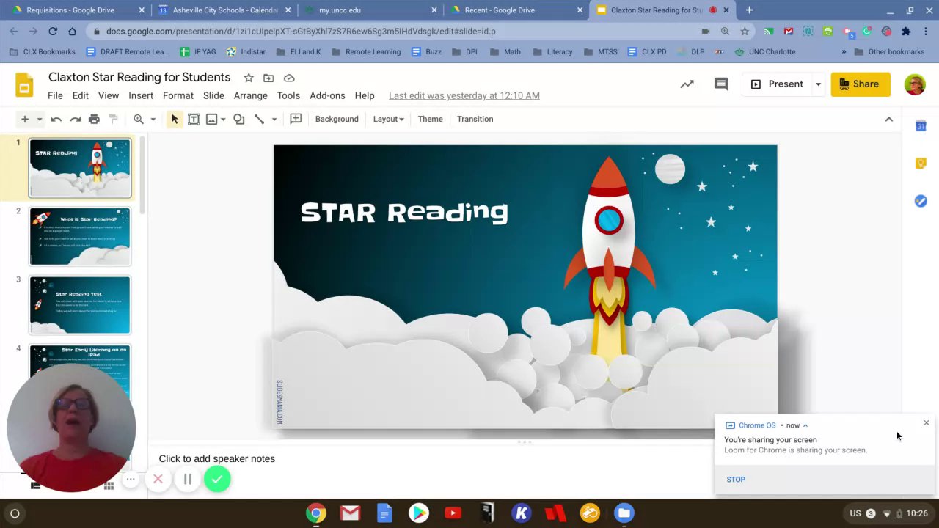The width and height of the screenshot is (939, 528).
Task: Open Google Keep side panel icon
Action: pos(921,164)
